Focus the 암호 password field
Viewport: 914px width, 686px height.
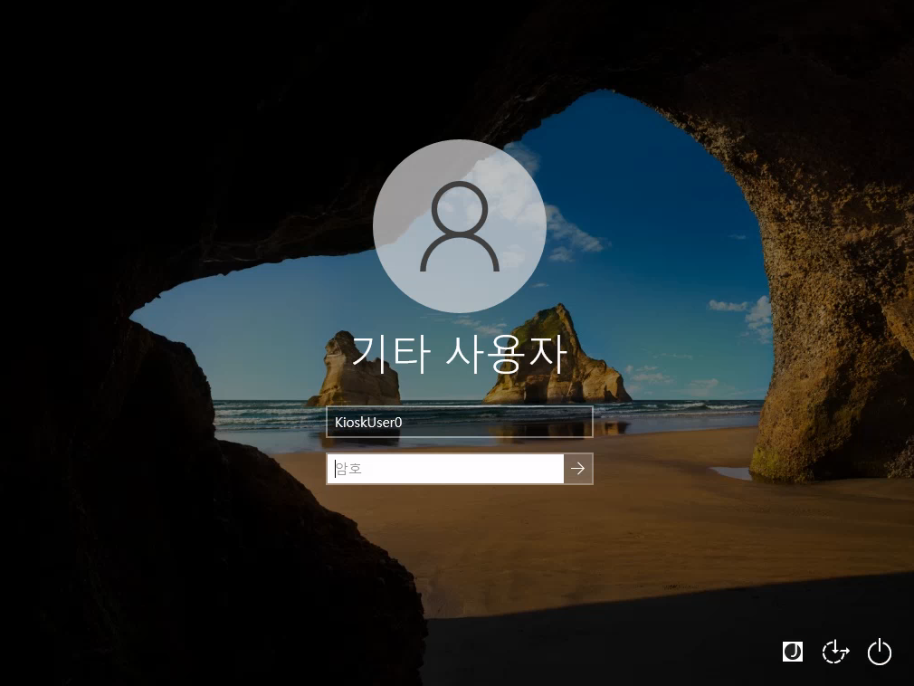click(x=445, y=469)
